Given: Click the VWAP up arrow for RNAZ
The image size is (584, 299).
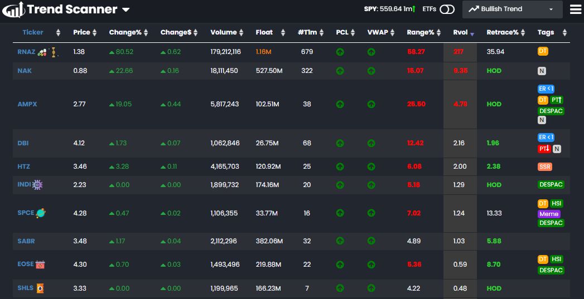Looking at the screenshot, I should pyautogui.click(x=371, y=52).
